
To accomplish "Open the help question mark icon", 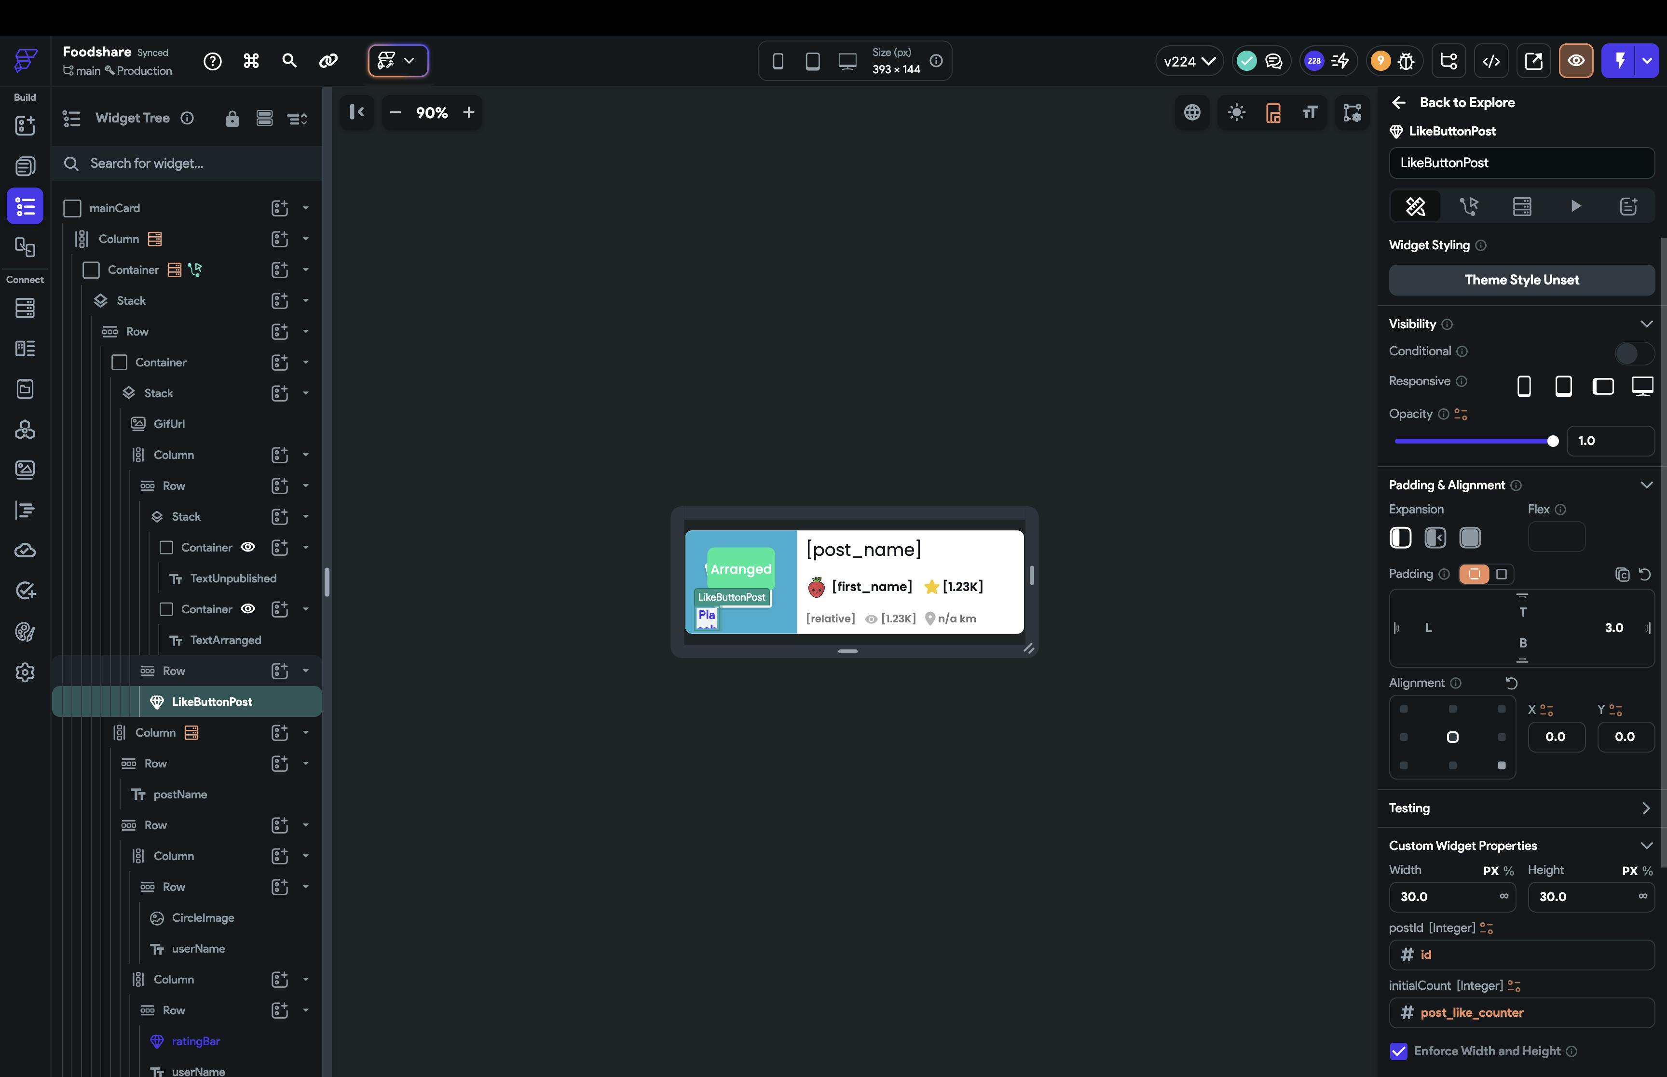I will coord(213,62).
